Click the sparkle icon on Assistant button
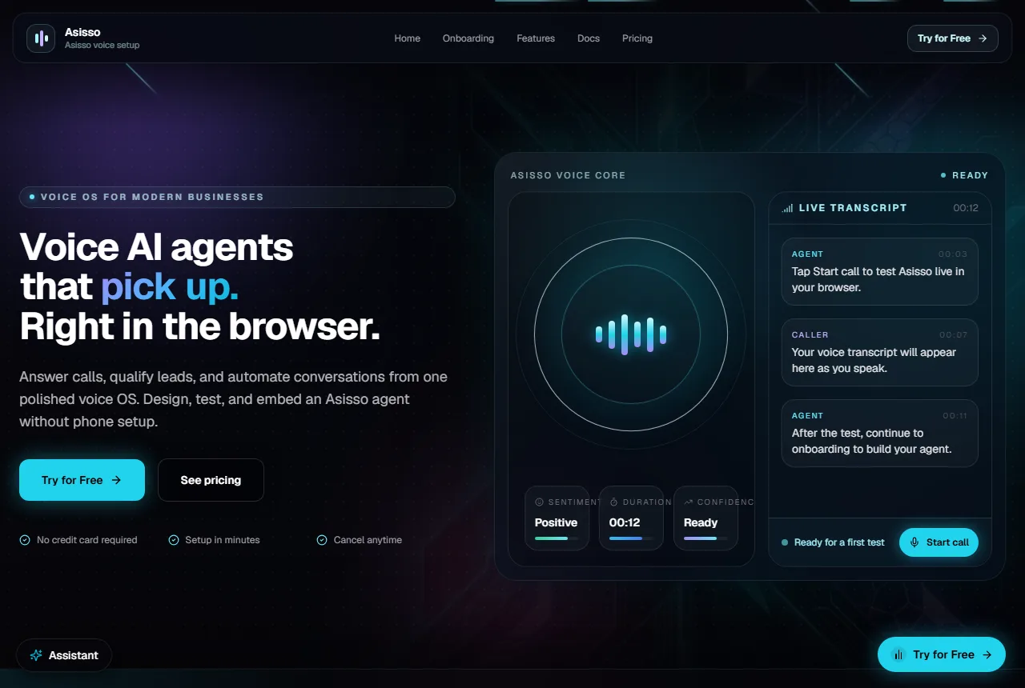The height and width of the screenshot is (688, 1025). pos(36,655)
